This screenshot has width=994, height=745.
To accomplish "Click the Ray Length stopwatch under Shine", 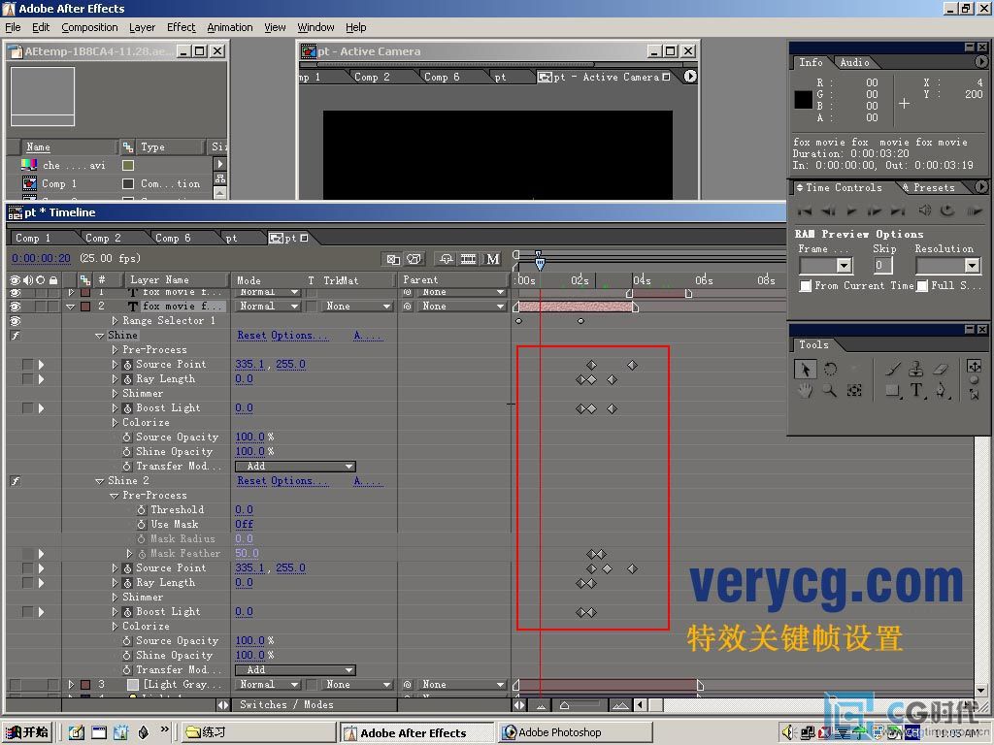I will pos(127,379).
